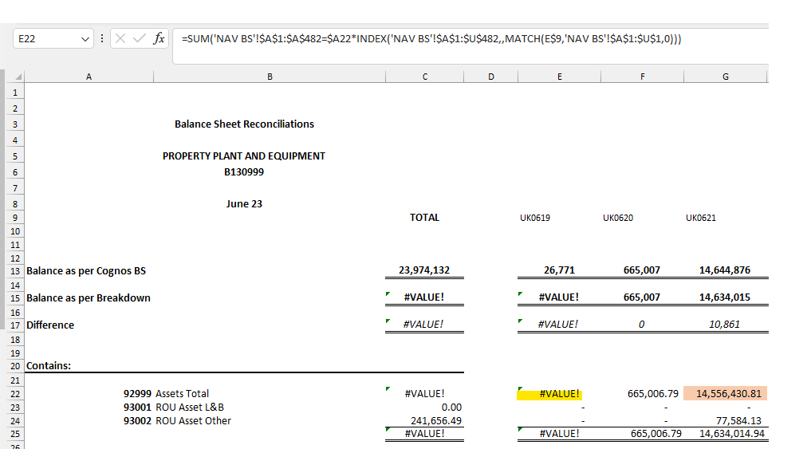Select column B header
811x449 pixels.
[270, 77]
